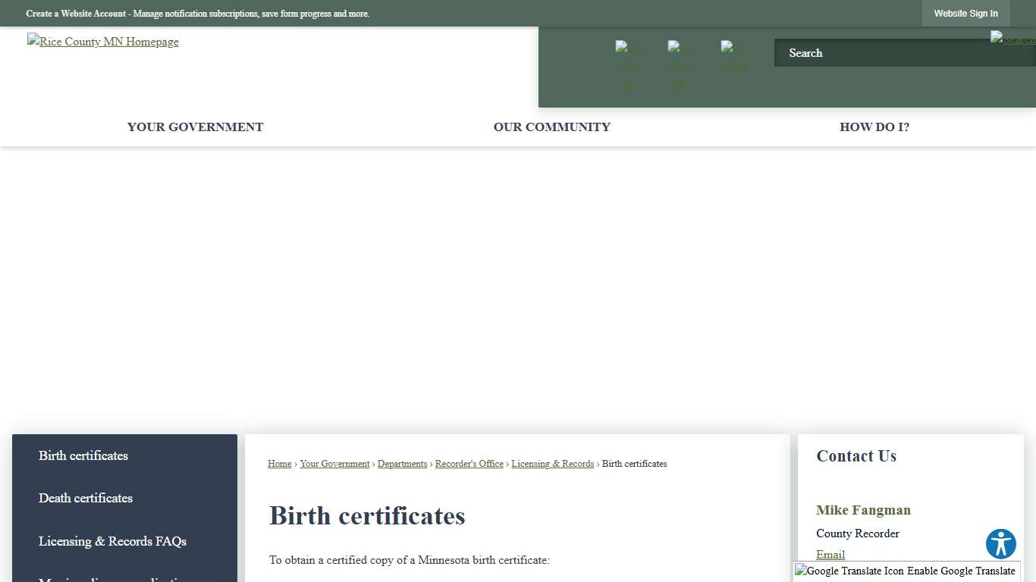
Task: Click inside the Search input field
Action: click(872, 53)
